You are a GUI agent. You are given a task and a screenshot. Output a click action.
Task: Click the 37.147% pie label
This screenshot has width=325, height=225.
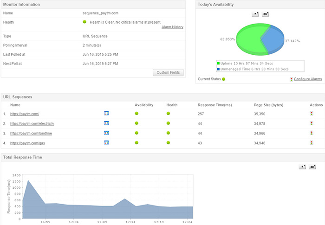[x=292, y=41]
